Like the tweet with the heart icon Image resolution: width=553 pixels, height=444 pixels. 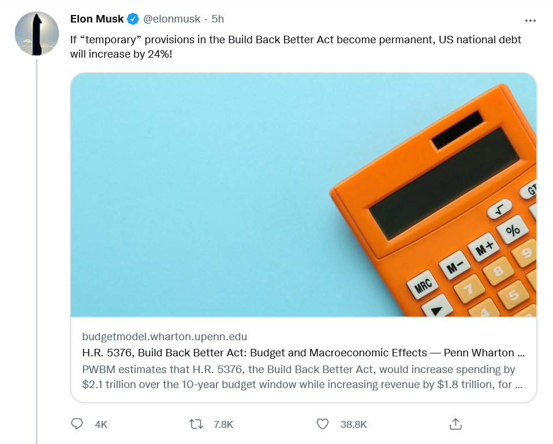click(x=323, y=424)
